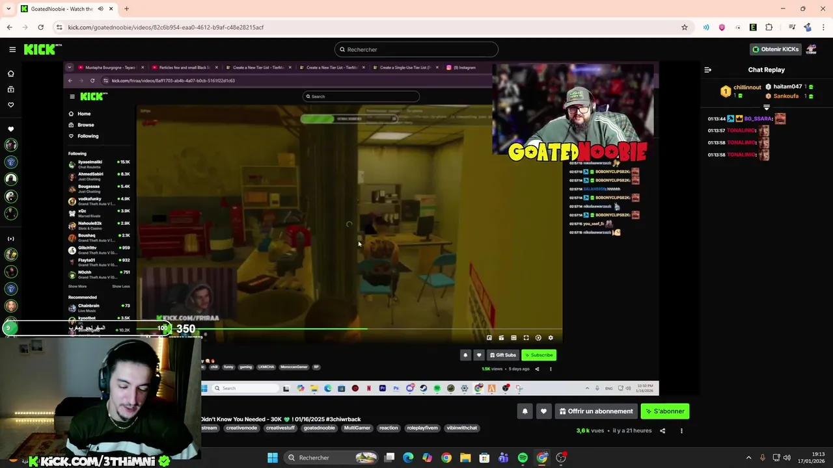The image size is (833, 468).
Task: Click the reaction tag
Action: pyautogui.click(x=389, y=428)
